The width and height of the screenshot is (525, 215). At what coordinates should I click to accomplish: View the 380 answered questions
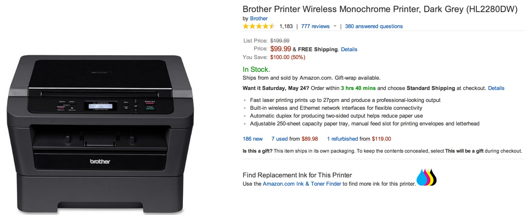tap(374, 26)
